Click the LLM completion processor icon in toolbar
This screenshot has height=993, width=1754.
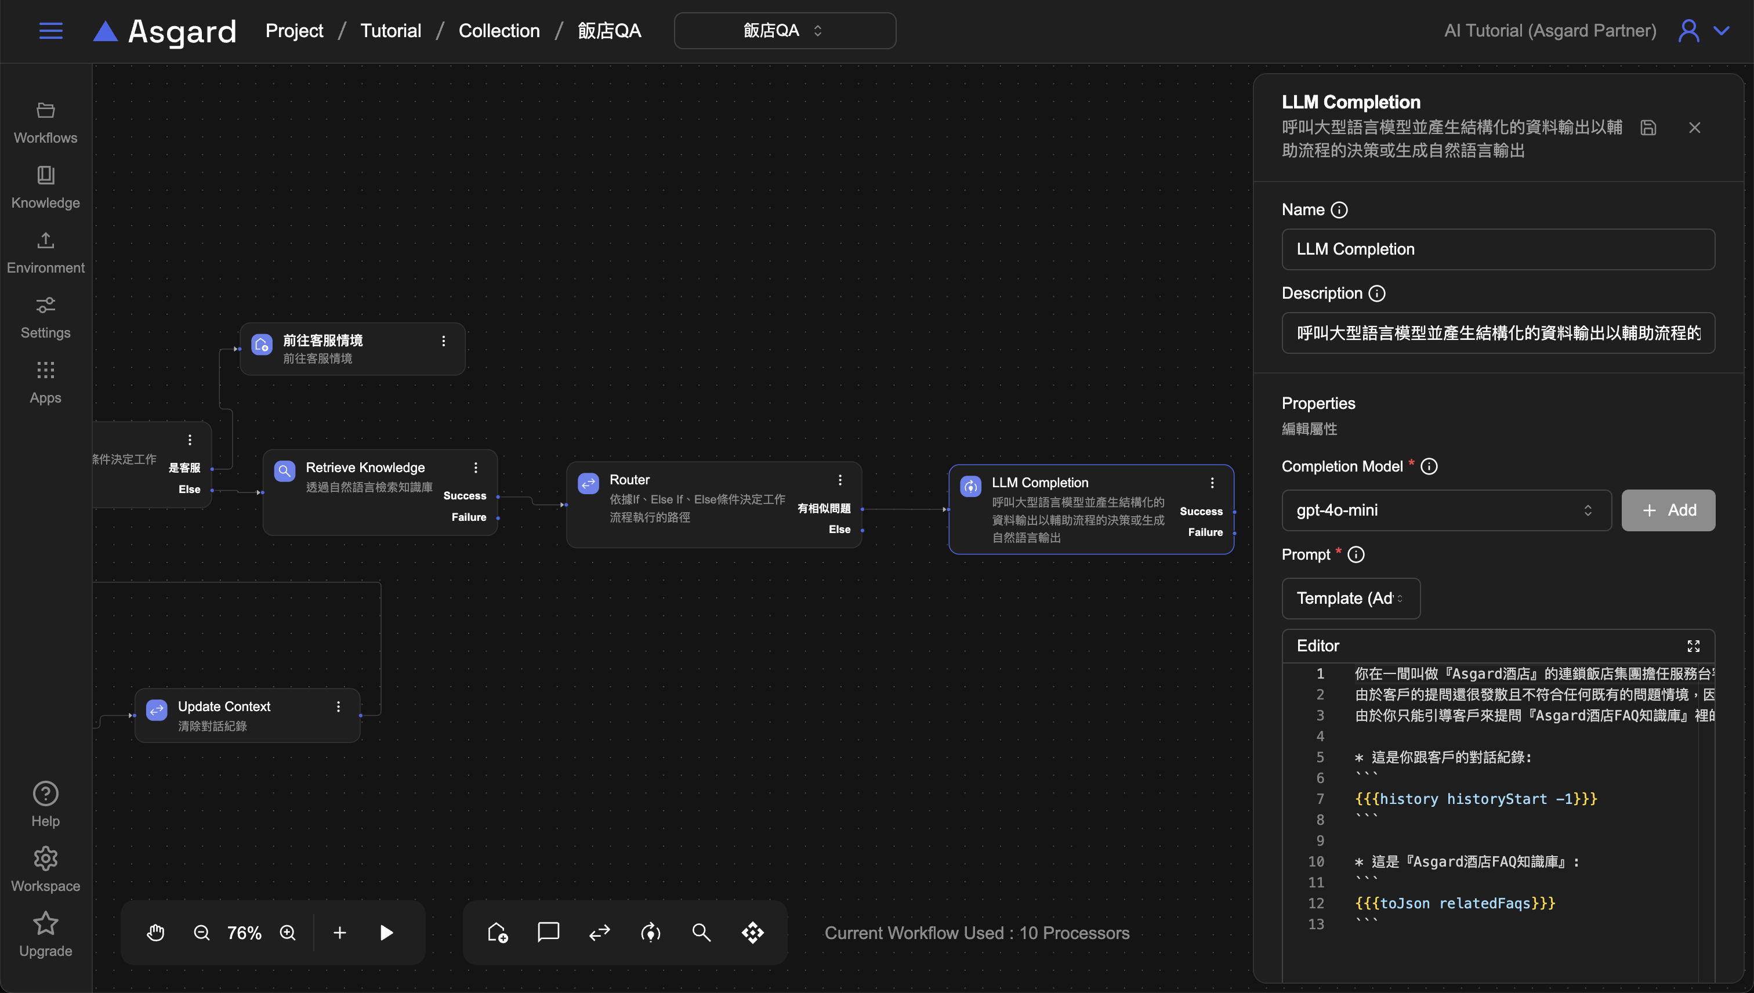[651, 932]
